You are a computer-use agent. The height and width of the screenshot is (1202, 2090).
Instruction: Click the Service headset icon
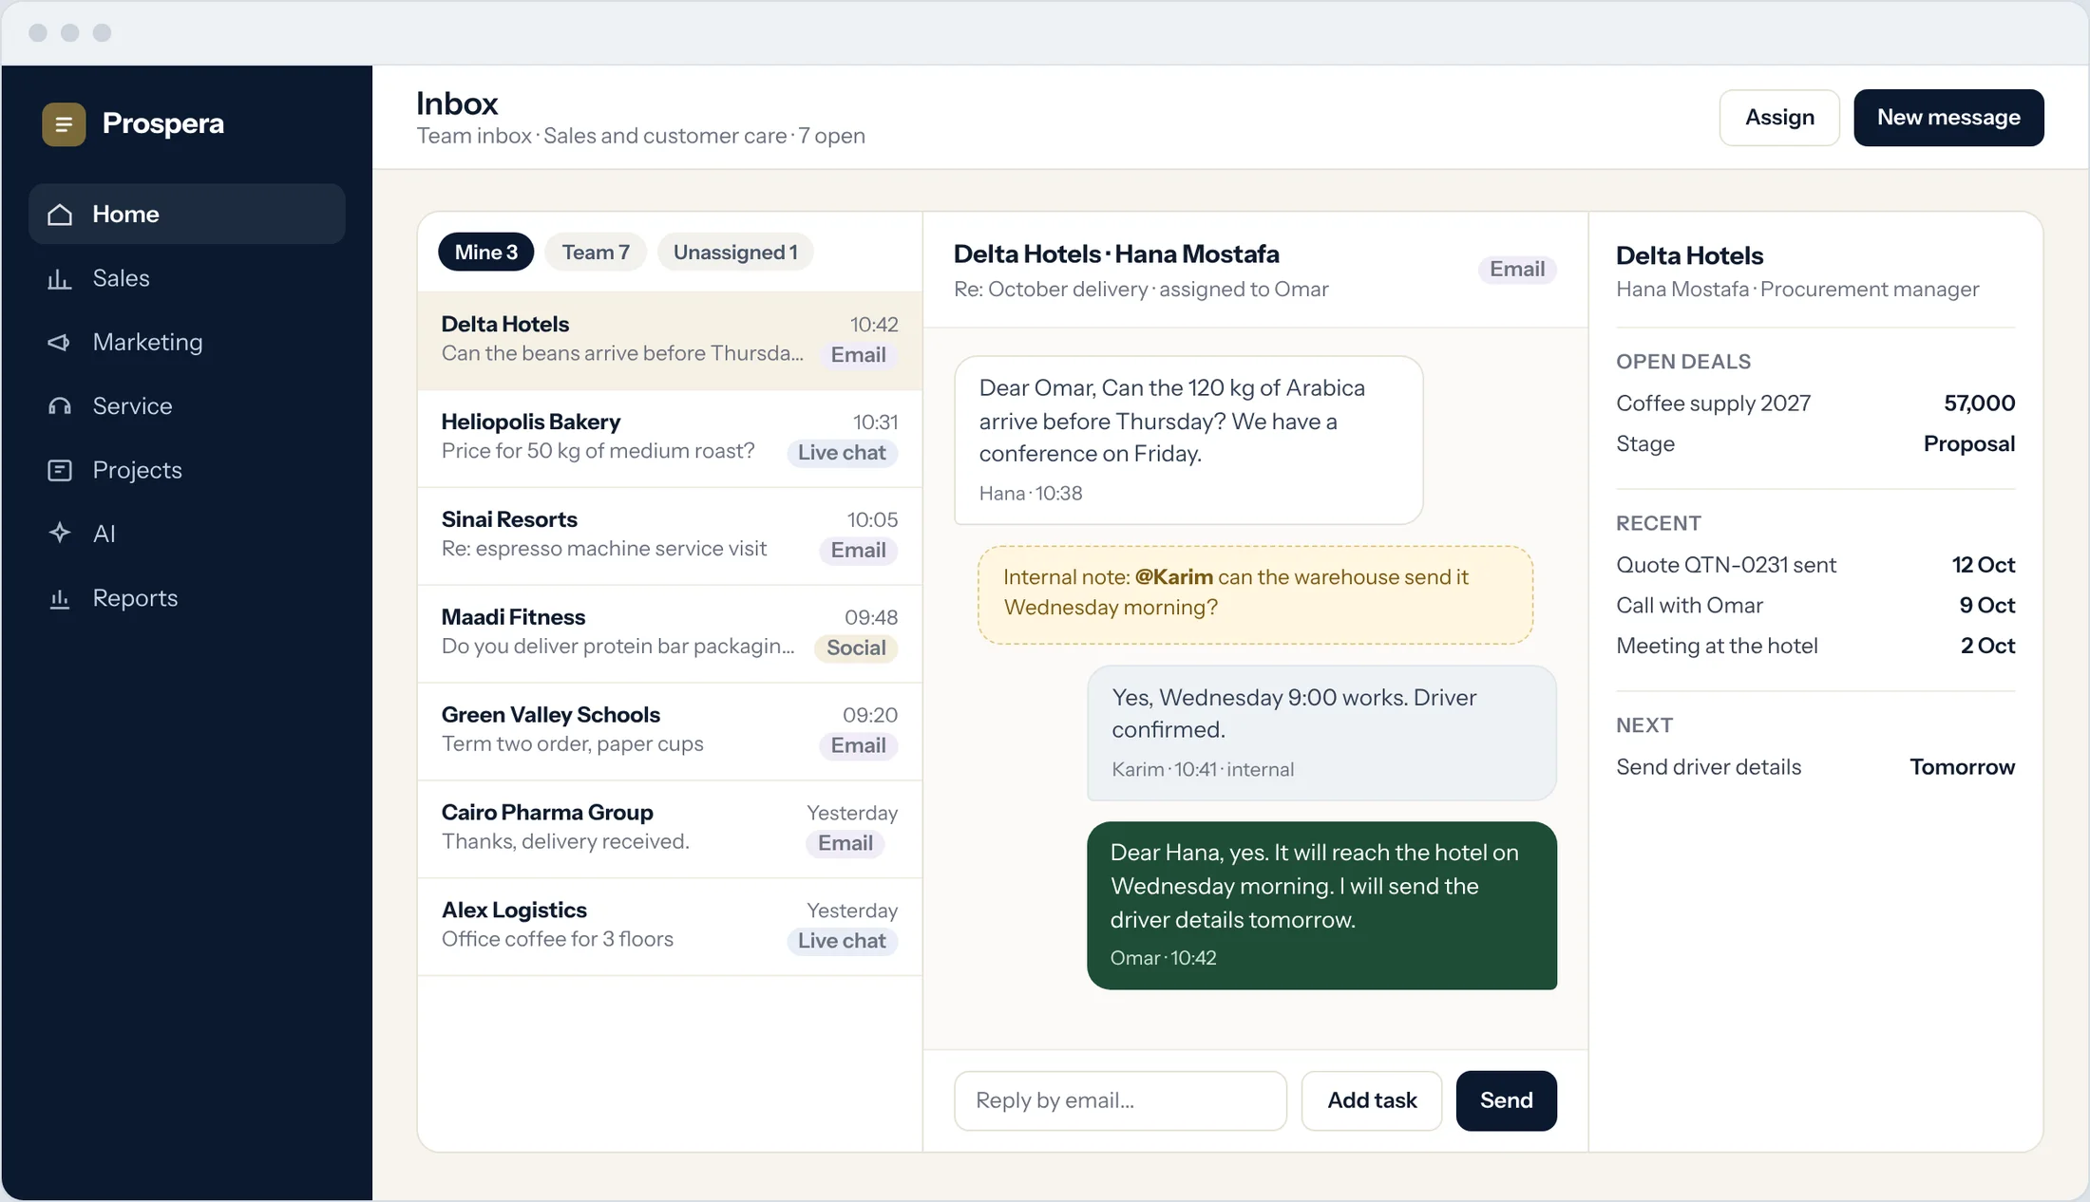pos(60,406)
